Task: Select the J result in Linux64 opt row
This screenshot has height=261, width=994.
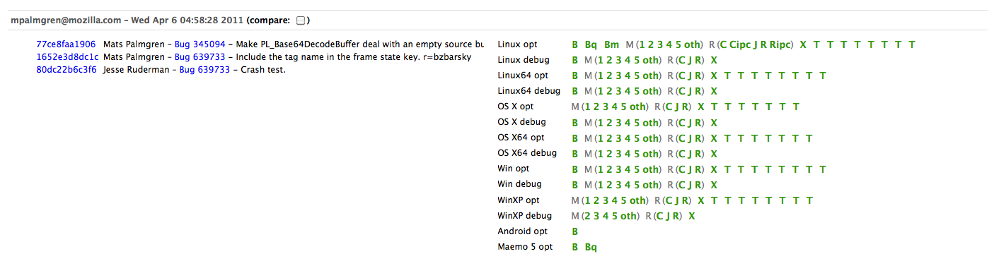Action: coord(690,75)
